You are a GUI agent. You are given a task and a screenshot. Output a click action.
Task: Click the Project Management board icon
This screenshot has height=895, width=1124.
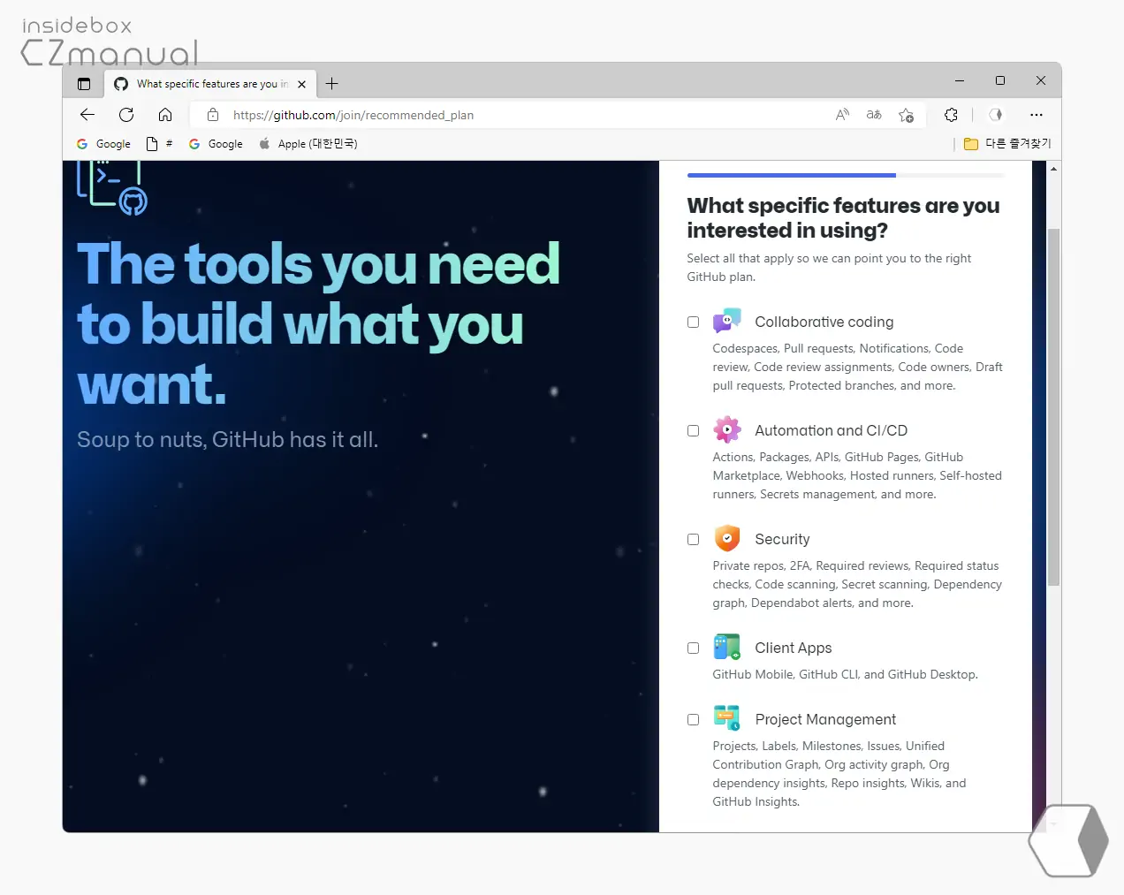[727, 718]
